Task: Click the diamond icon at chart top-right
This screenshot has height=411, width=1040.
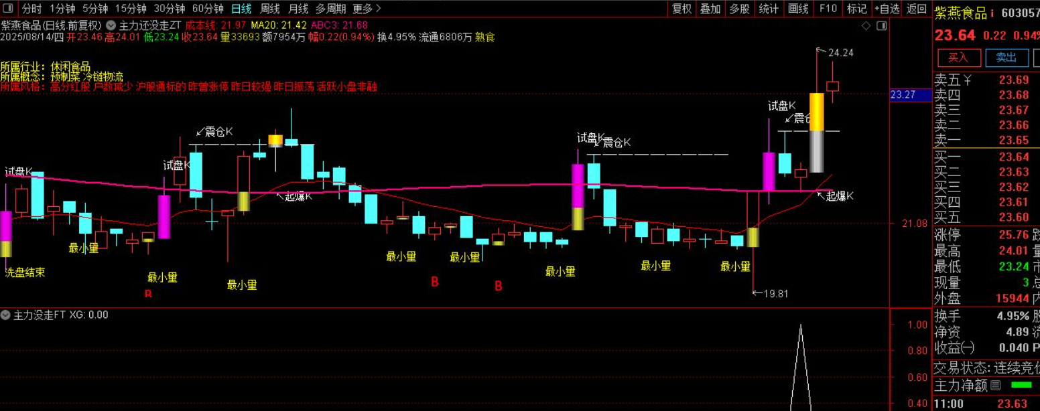Action: [866, 25]
